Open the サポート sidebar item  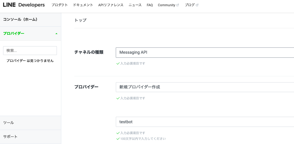31,137
